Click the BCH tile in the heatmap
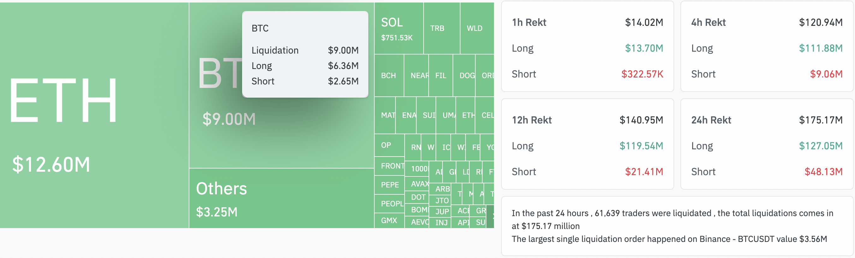This screenshot has width=855, height=258. coord(389,76)
